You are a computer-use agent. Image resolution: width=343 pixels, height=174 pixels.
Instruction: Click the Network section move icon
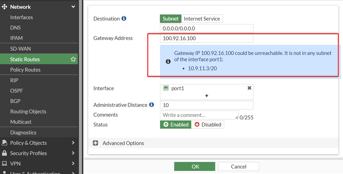click(x=4, y=7)
